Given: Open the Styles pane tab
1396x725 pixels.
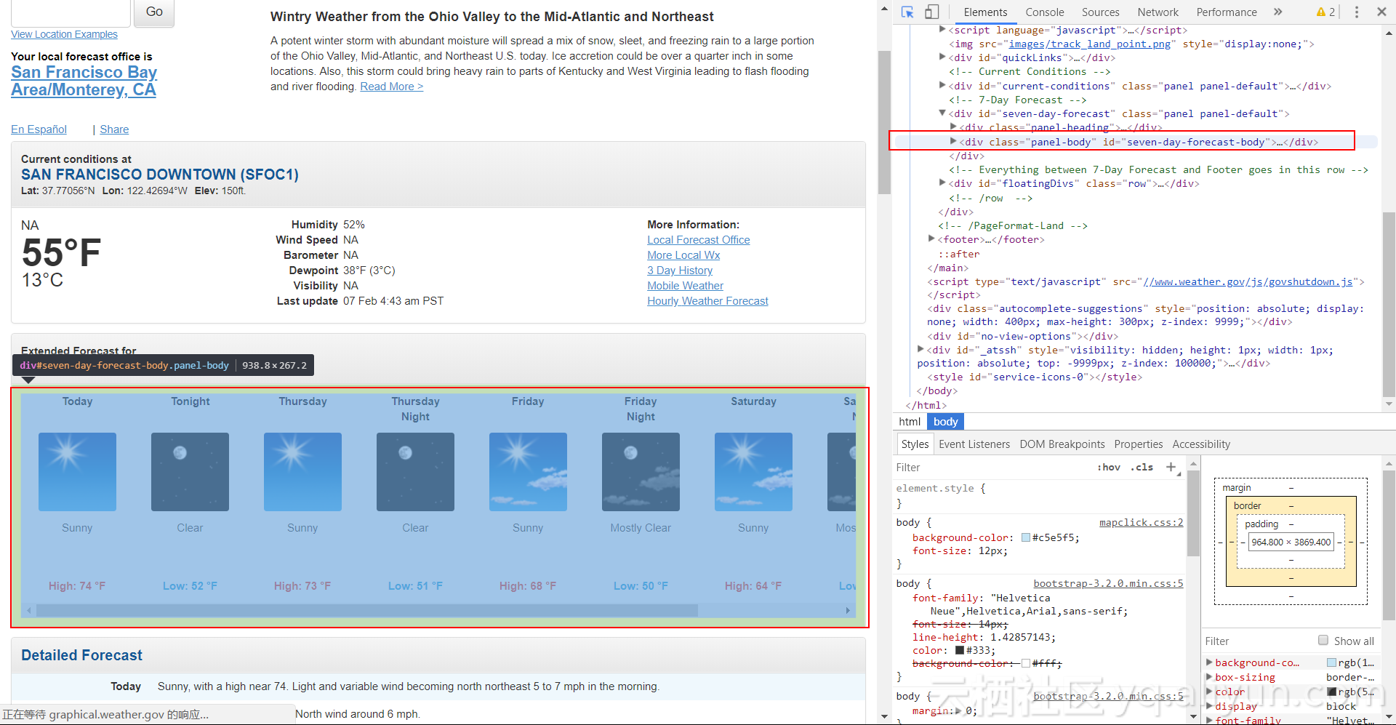Looking at the screenshot, I should coord(915,444).
